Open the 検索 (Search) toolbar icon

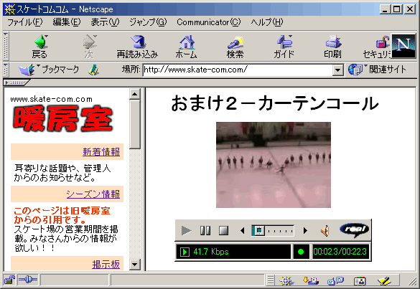click(x=235, y=42)
